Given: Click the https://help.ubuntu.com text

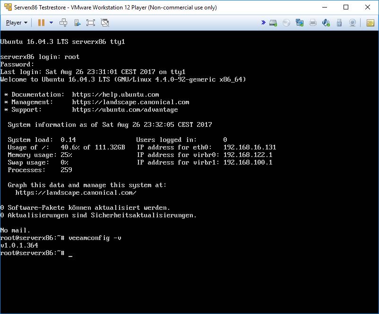Looking at the screenshot, I should pyautogui.click(x=115, y=95).
